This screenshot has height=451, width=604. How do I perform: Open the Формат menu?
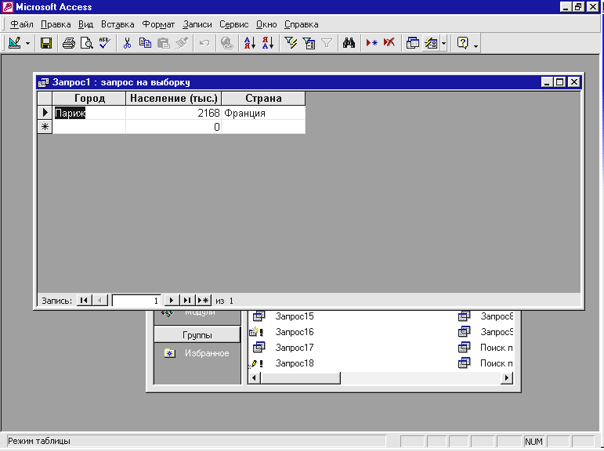point(158,24)
